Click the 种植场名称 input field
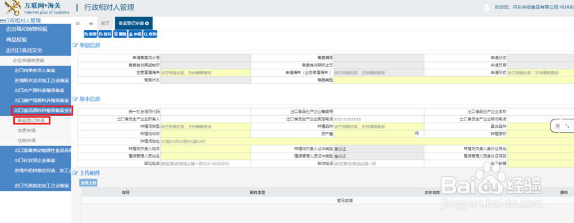This screenshot has width=574, height=223. tap(205, 134)
